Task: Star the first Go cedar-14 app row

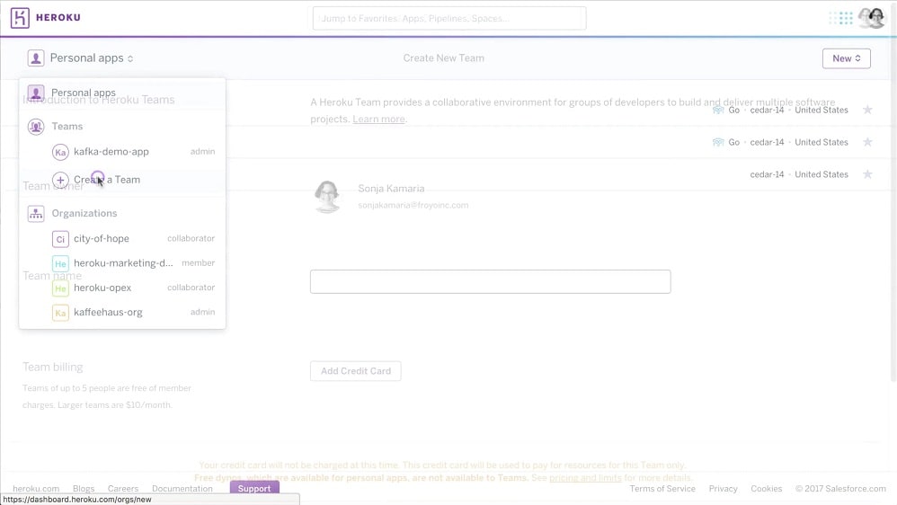Action: (867, 110)
